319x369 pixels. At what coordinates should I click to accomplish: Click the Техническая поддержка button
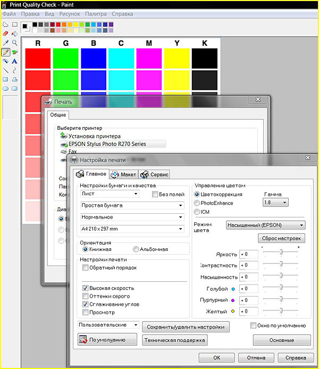174,340
